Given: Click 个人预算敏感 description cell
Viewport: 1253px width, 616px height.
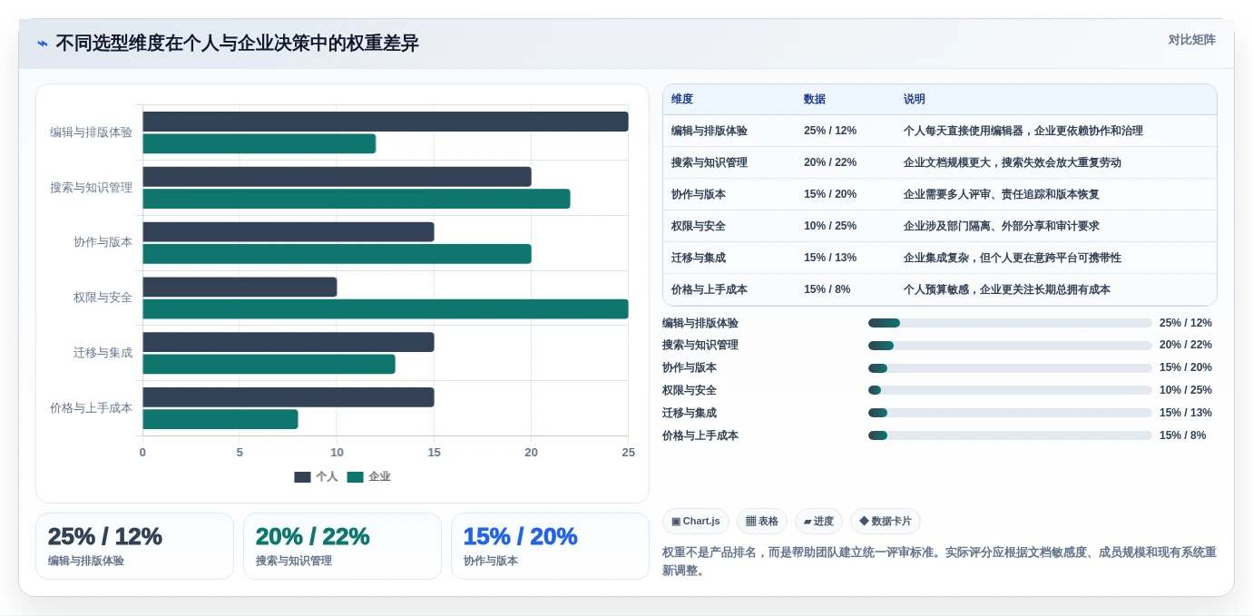Looking at the screenshot, I should (x=1007, y=289).
